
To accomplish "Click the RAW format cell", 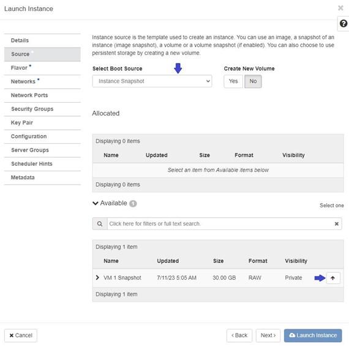I will pos(255,278).
